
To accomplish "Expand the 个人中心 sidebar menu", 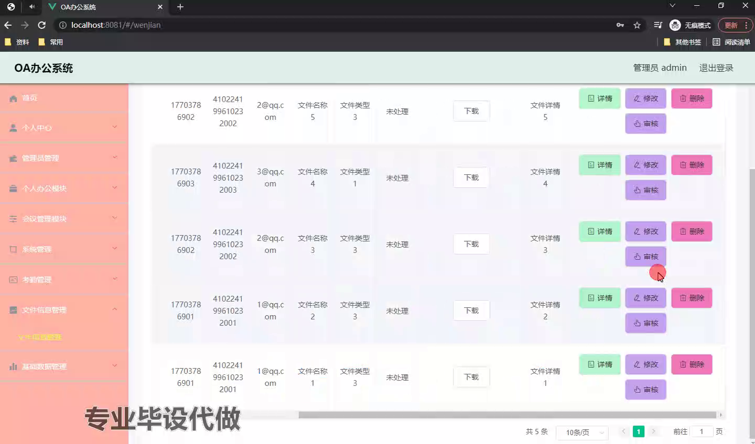I will (64, 128).
